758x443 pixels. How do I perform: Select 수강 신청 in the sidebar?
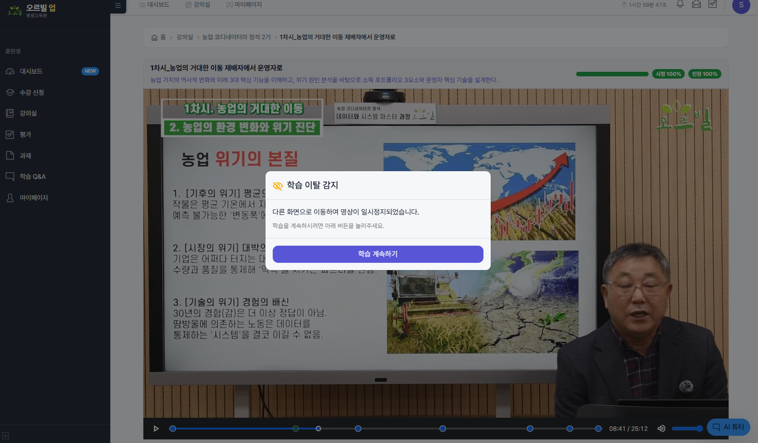[32, 93]
